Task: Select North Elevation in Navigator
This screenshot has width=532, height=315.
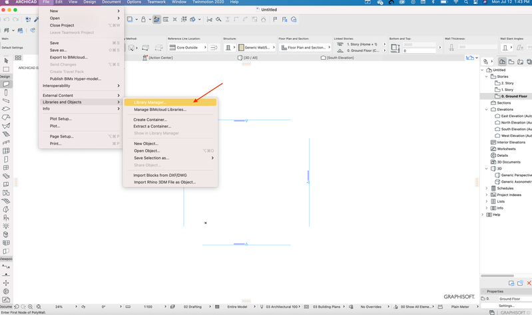Action: tap(516, 123)
